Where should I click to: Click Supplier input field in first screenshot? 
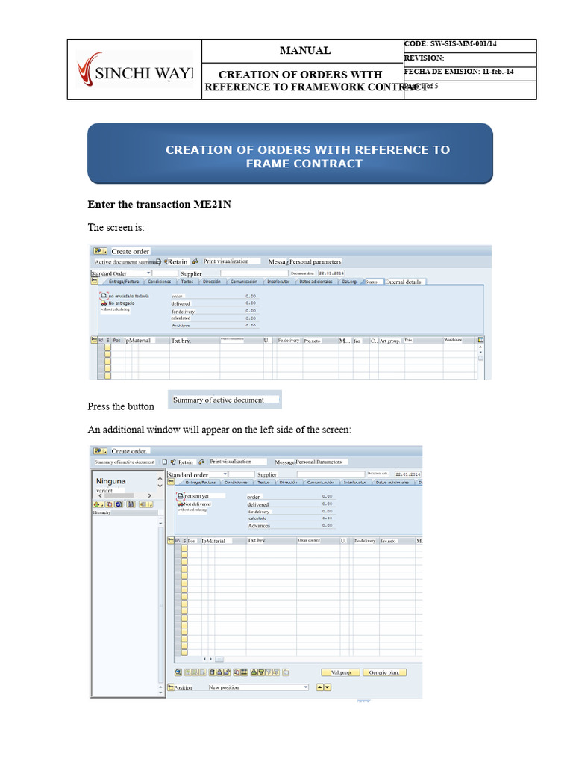pos(254,273)
